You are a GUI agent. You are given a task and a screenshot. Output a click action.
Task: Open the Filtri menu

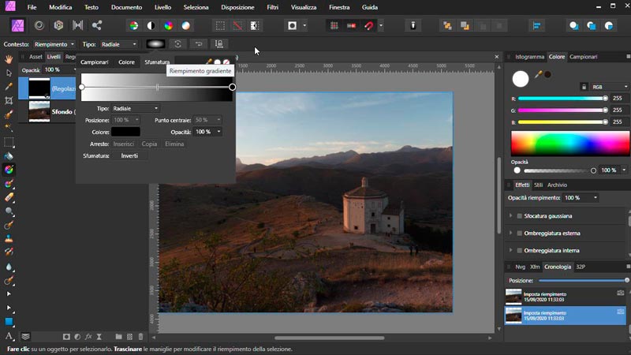(x=272, y=7)
